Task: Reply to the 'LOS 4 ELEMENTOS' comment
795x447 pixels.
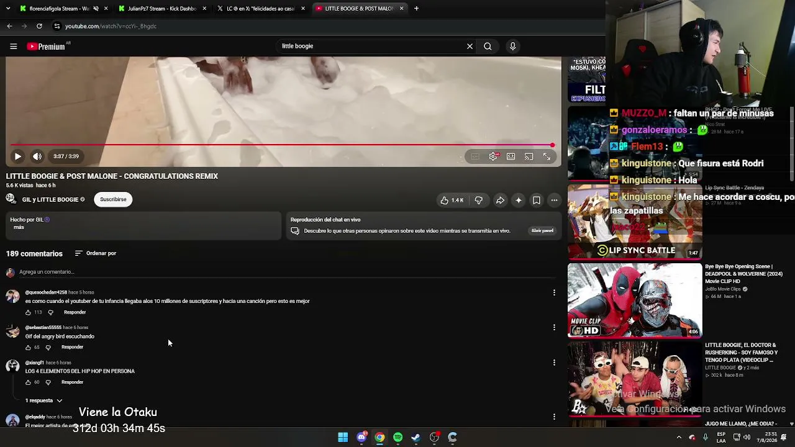Action: 72,382
